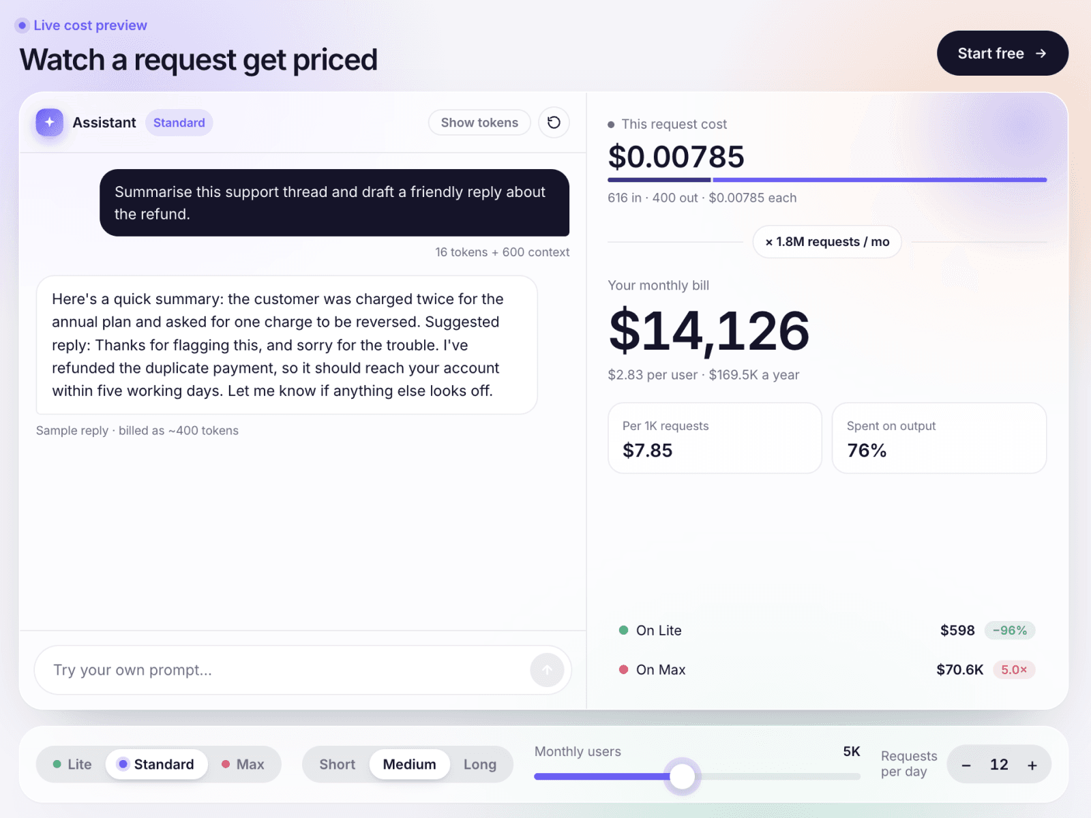The width and height of the screenshot is (1091, 818).
Task: Click the $2.83 per user yearly summary
Action: pos(704,375)
